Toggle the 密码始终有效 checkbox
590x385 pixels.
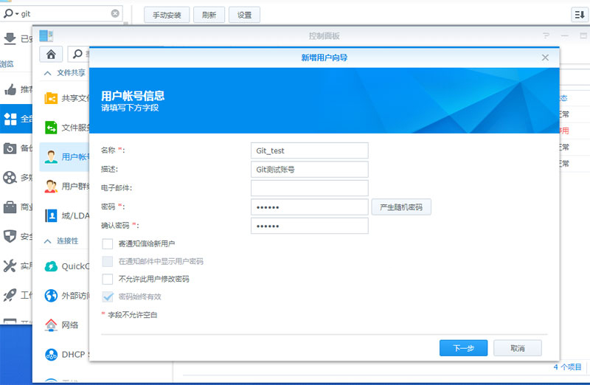pos(108,296)
